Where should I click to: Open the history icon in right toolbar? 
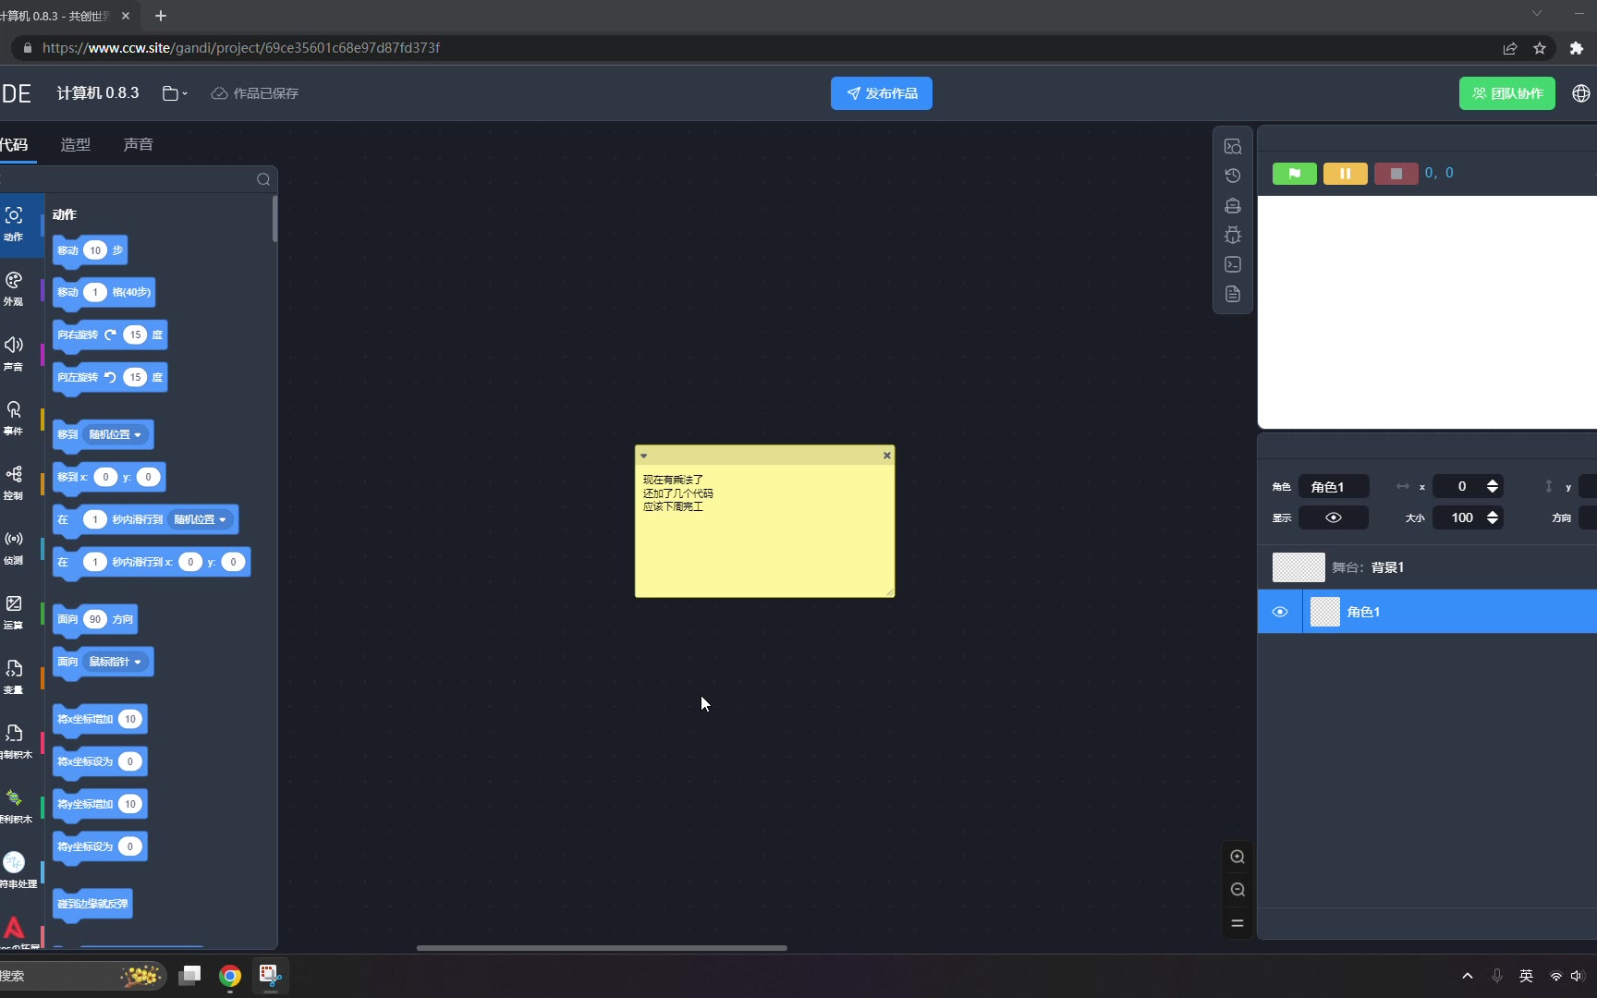tap(1233, 176)
